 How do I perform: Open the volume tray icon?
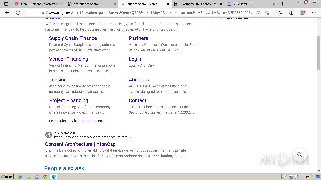coord(285,177)
